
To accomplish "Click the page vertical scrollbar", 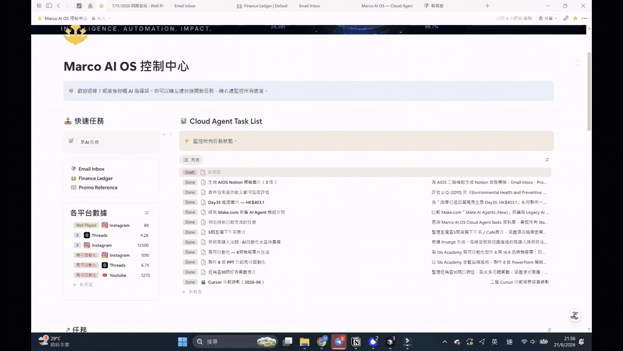I will [x=589, y=92].
